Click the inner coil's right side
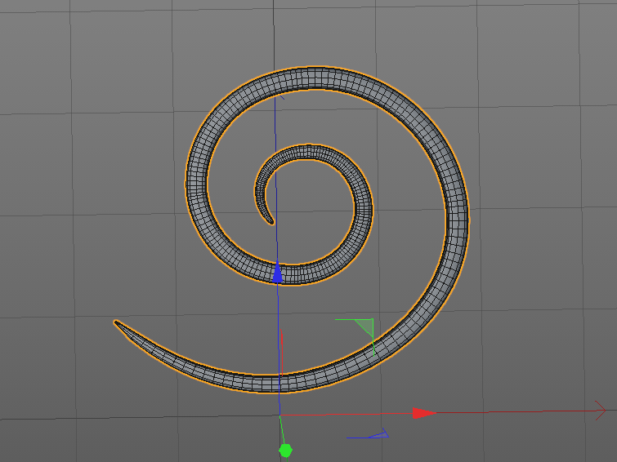The width and height of the screenshot is (617, 462). pyautogui.click(x=363, y=211)
